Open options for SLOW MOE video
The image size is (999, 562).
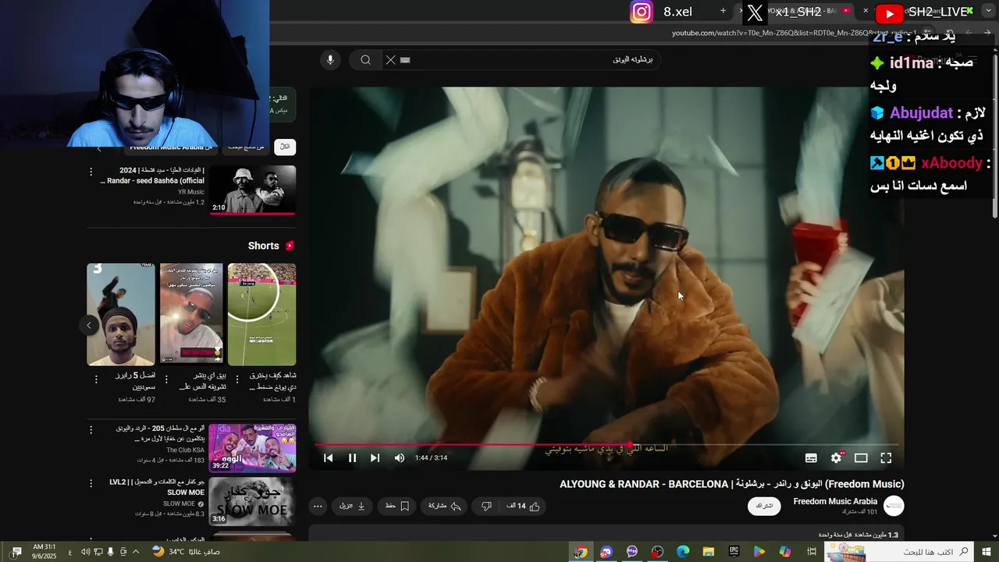[91, 483]
